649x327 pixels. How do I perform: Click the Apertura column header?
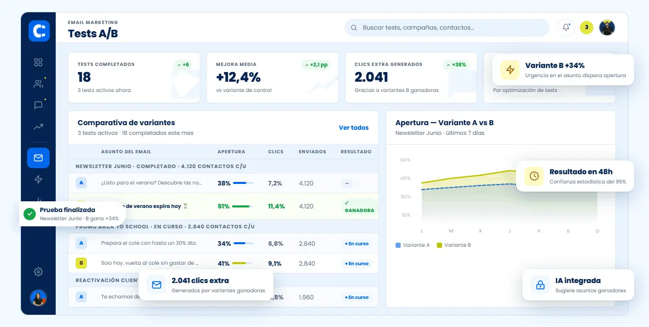coord(231,152)
